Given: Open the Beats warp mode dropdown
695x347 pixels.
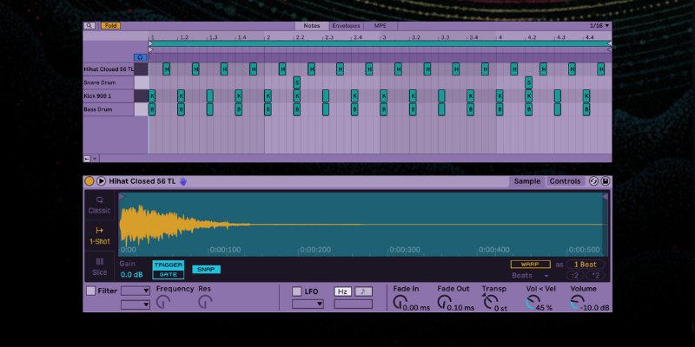Looking at the screenshot, I should click(x=530, y=275).
